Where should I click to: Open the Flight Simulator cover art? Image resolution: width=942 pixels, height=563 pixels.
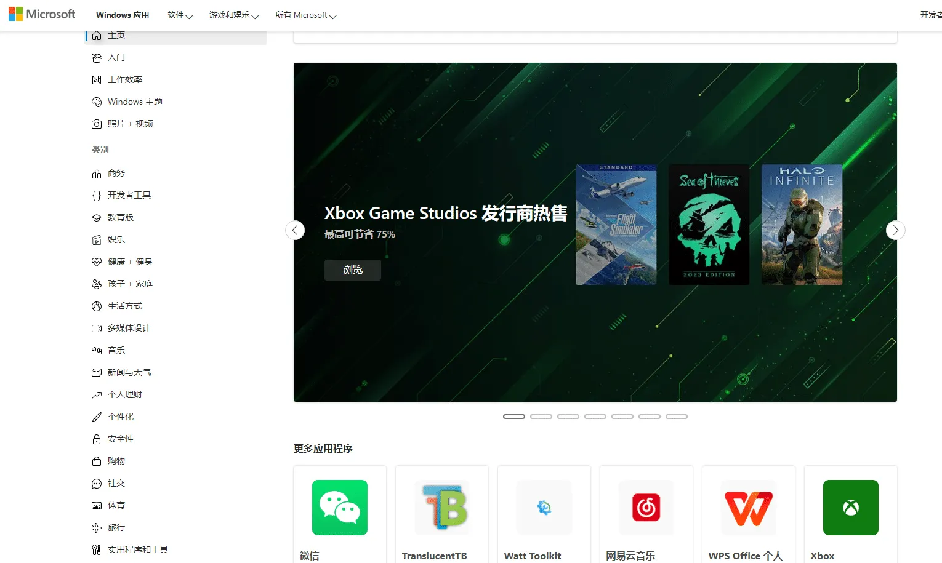tap(616, 225)
